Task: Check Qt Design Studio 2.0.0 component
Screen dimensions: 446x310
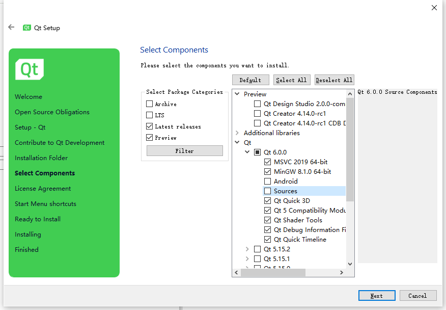Action: (257, 104)
